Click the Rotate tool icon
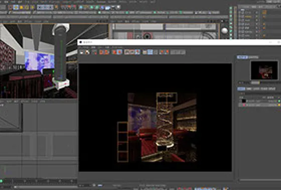The width and height of the screenshot is (281, 190). 27,8
